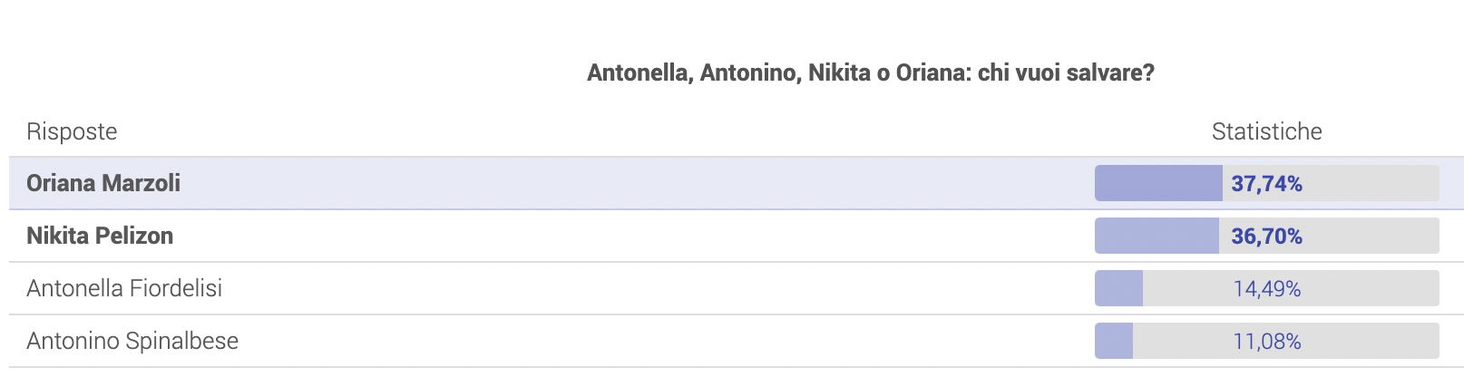Screen dimensions: 1464x377
Task: Click the empty area of highlighted Oriana row
Action: point(635,183)
